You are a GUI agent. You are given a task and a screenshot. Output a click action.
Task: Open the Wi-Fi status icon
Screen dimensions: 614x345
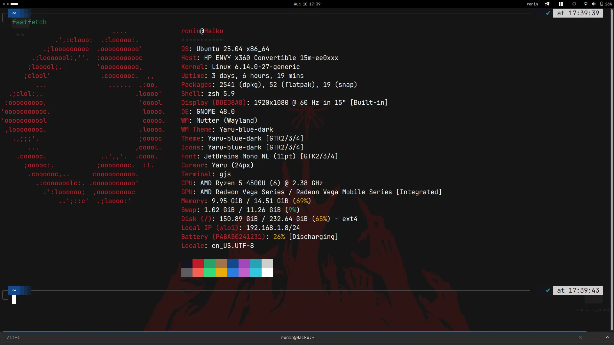point(586,4)
